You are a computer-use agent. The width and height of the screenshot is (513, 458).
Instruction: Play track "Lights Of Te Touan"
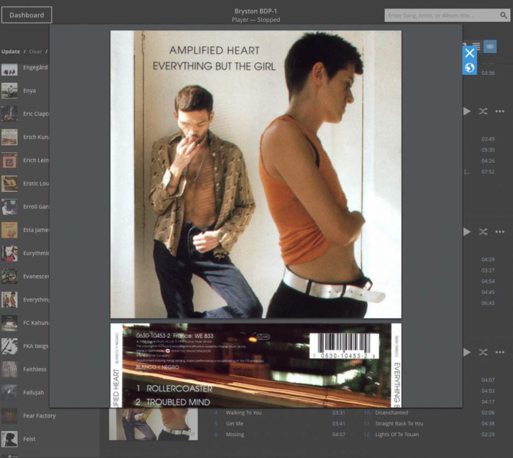(x=397, y=435)
